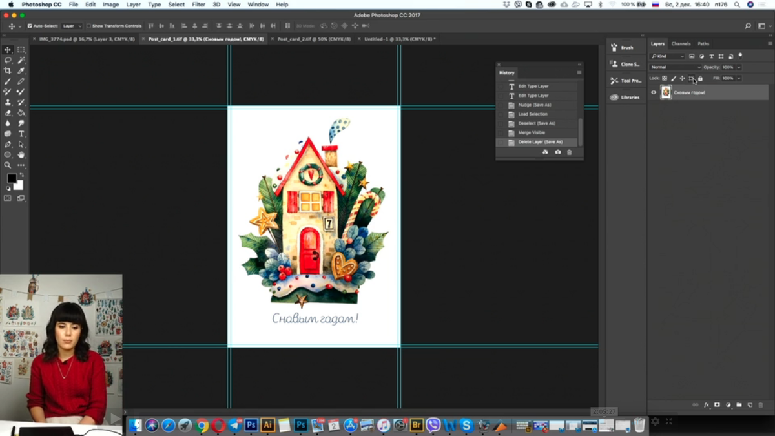The width and height of the screenshot is (775, 436).
Task: Add a layer style fx button
Action: pyautogui.click(x=707, y=405)
